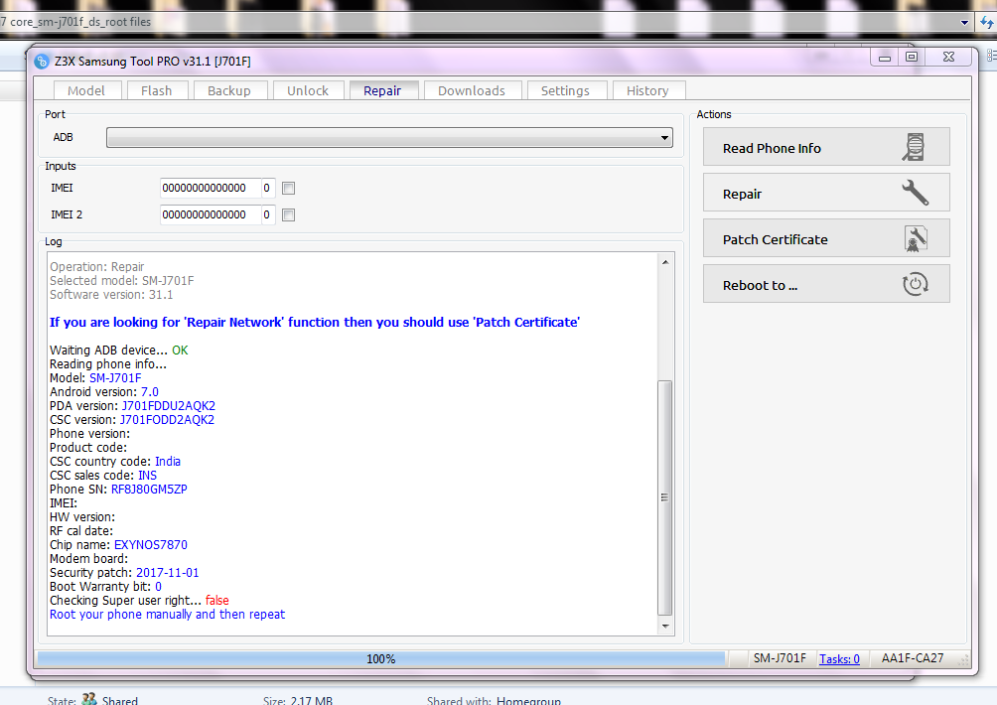
Task: Click the Boot Warranty bit 0 value
Action: pos(158,587)
